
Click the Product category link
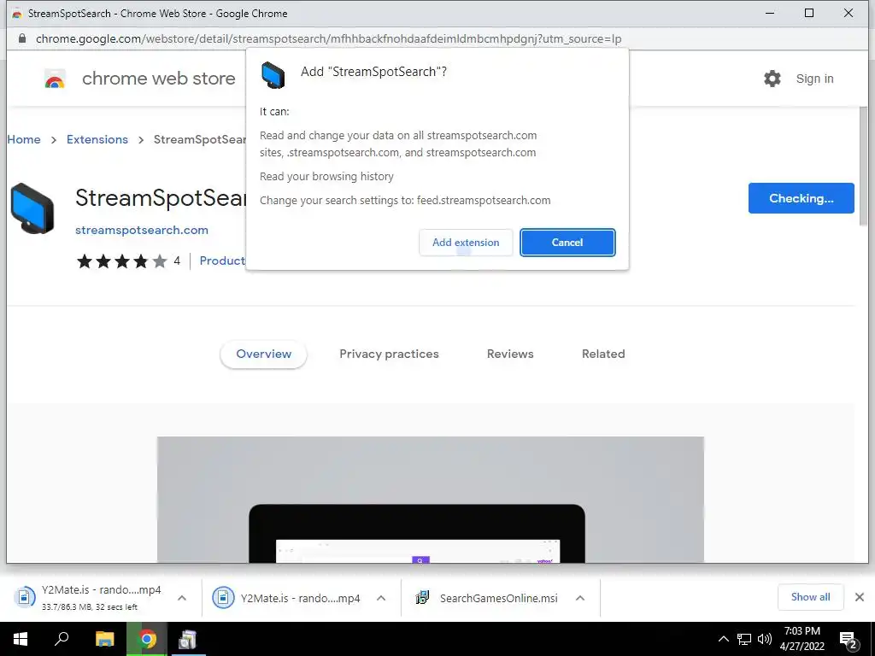pyautogui.click(x=222, y=261)
